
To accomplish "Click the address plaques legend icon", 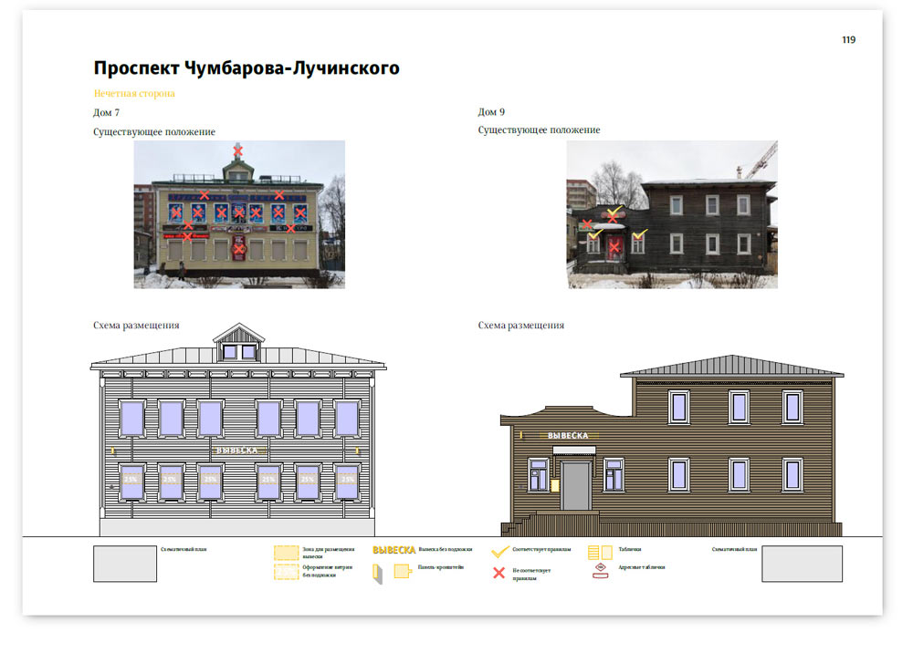I will (600, 570).
